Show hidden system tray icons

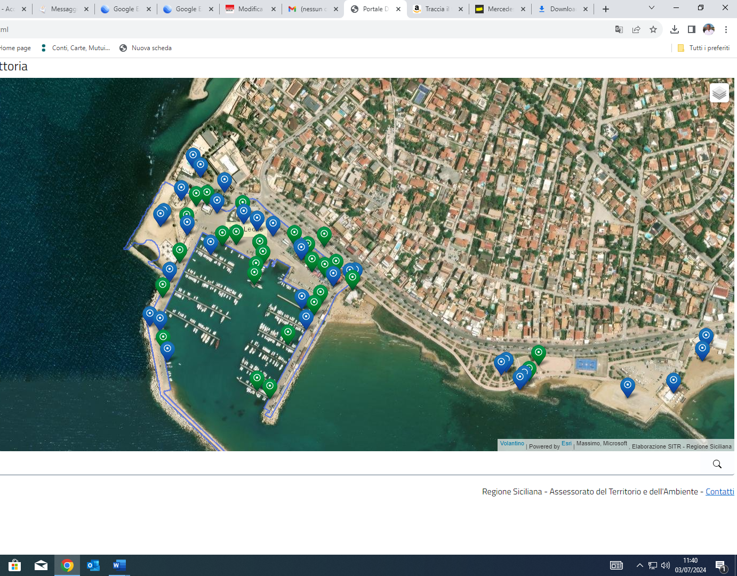[639, 565]
